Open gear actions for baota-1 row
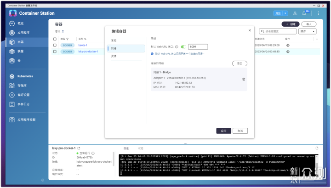Screen dimensions: 331x188 [288, 46]
